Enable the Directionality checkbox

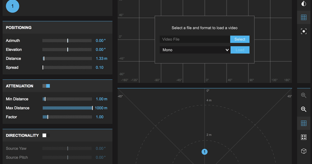44,135
